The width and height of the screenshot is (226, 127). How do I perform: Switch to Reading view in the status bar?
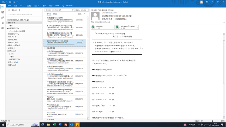tap(202, 121)
